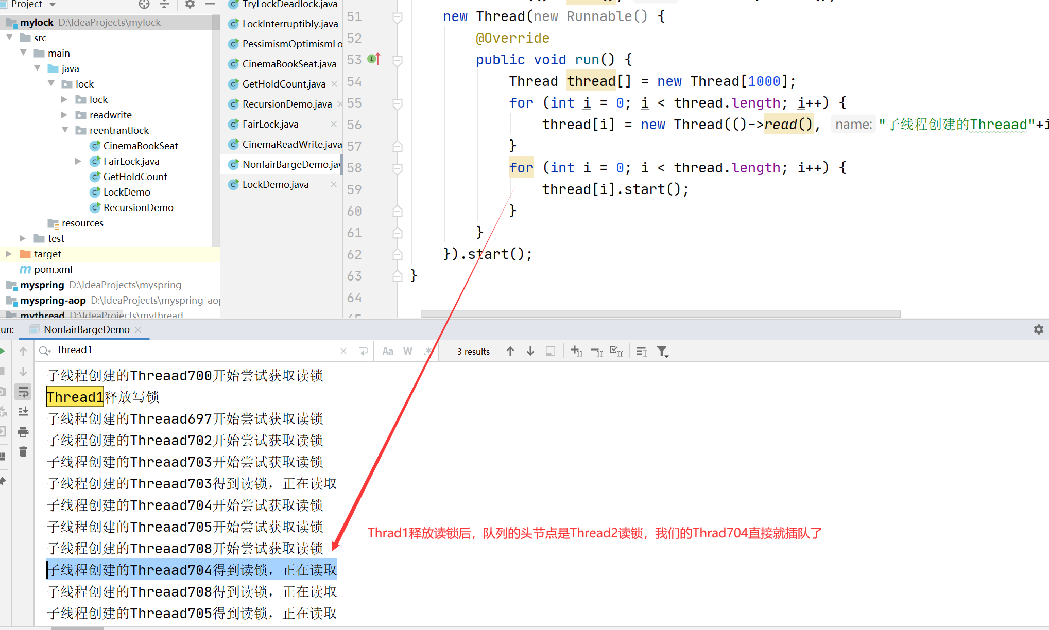Click the console filter search results icon
This screenshot has height=630, width=1049.
[x=662, y=352]
